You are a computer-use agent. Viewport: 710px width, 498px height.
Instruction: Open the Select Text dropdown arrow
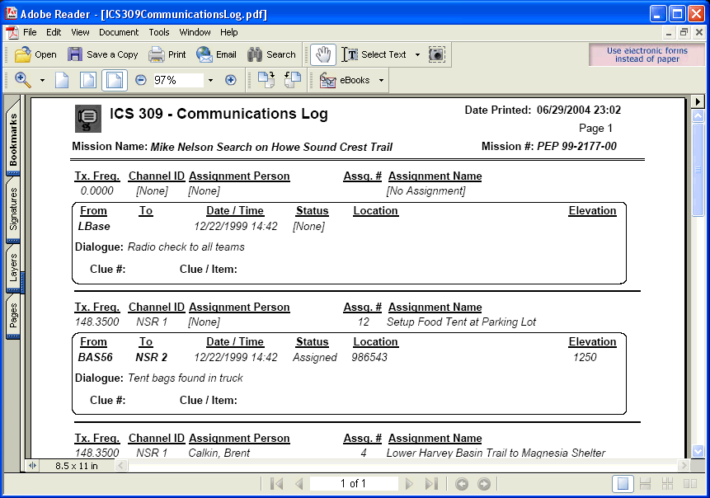point(416,54)
